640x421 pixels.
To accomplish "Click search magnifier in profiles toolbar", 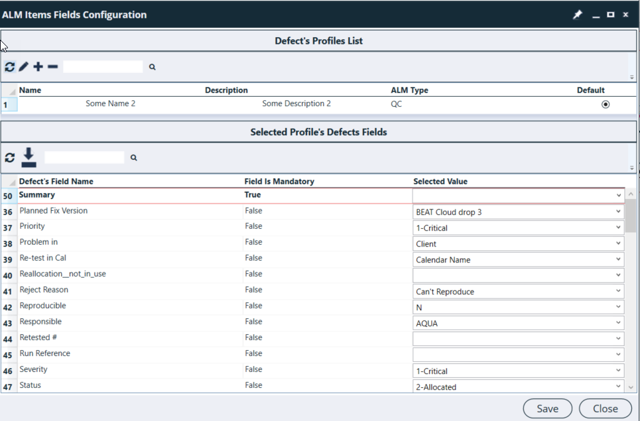I will (x=152, y=67).
